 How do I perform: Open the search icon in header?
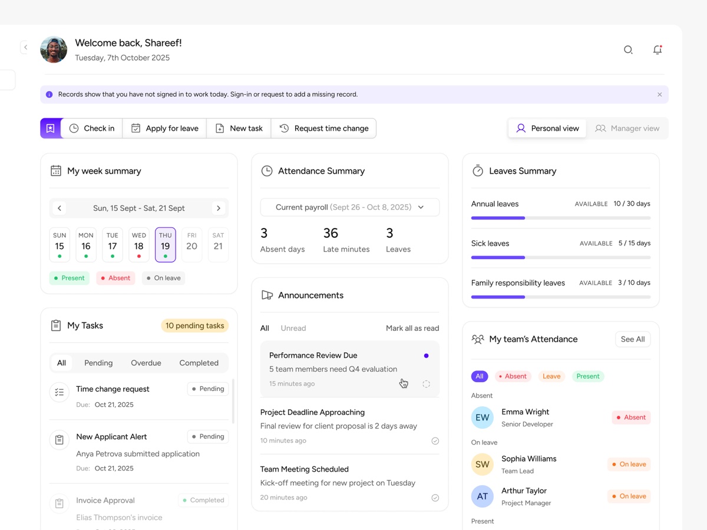pos(628,50)
